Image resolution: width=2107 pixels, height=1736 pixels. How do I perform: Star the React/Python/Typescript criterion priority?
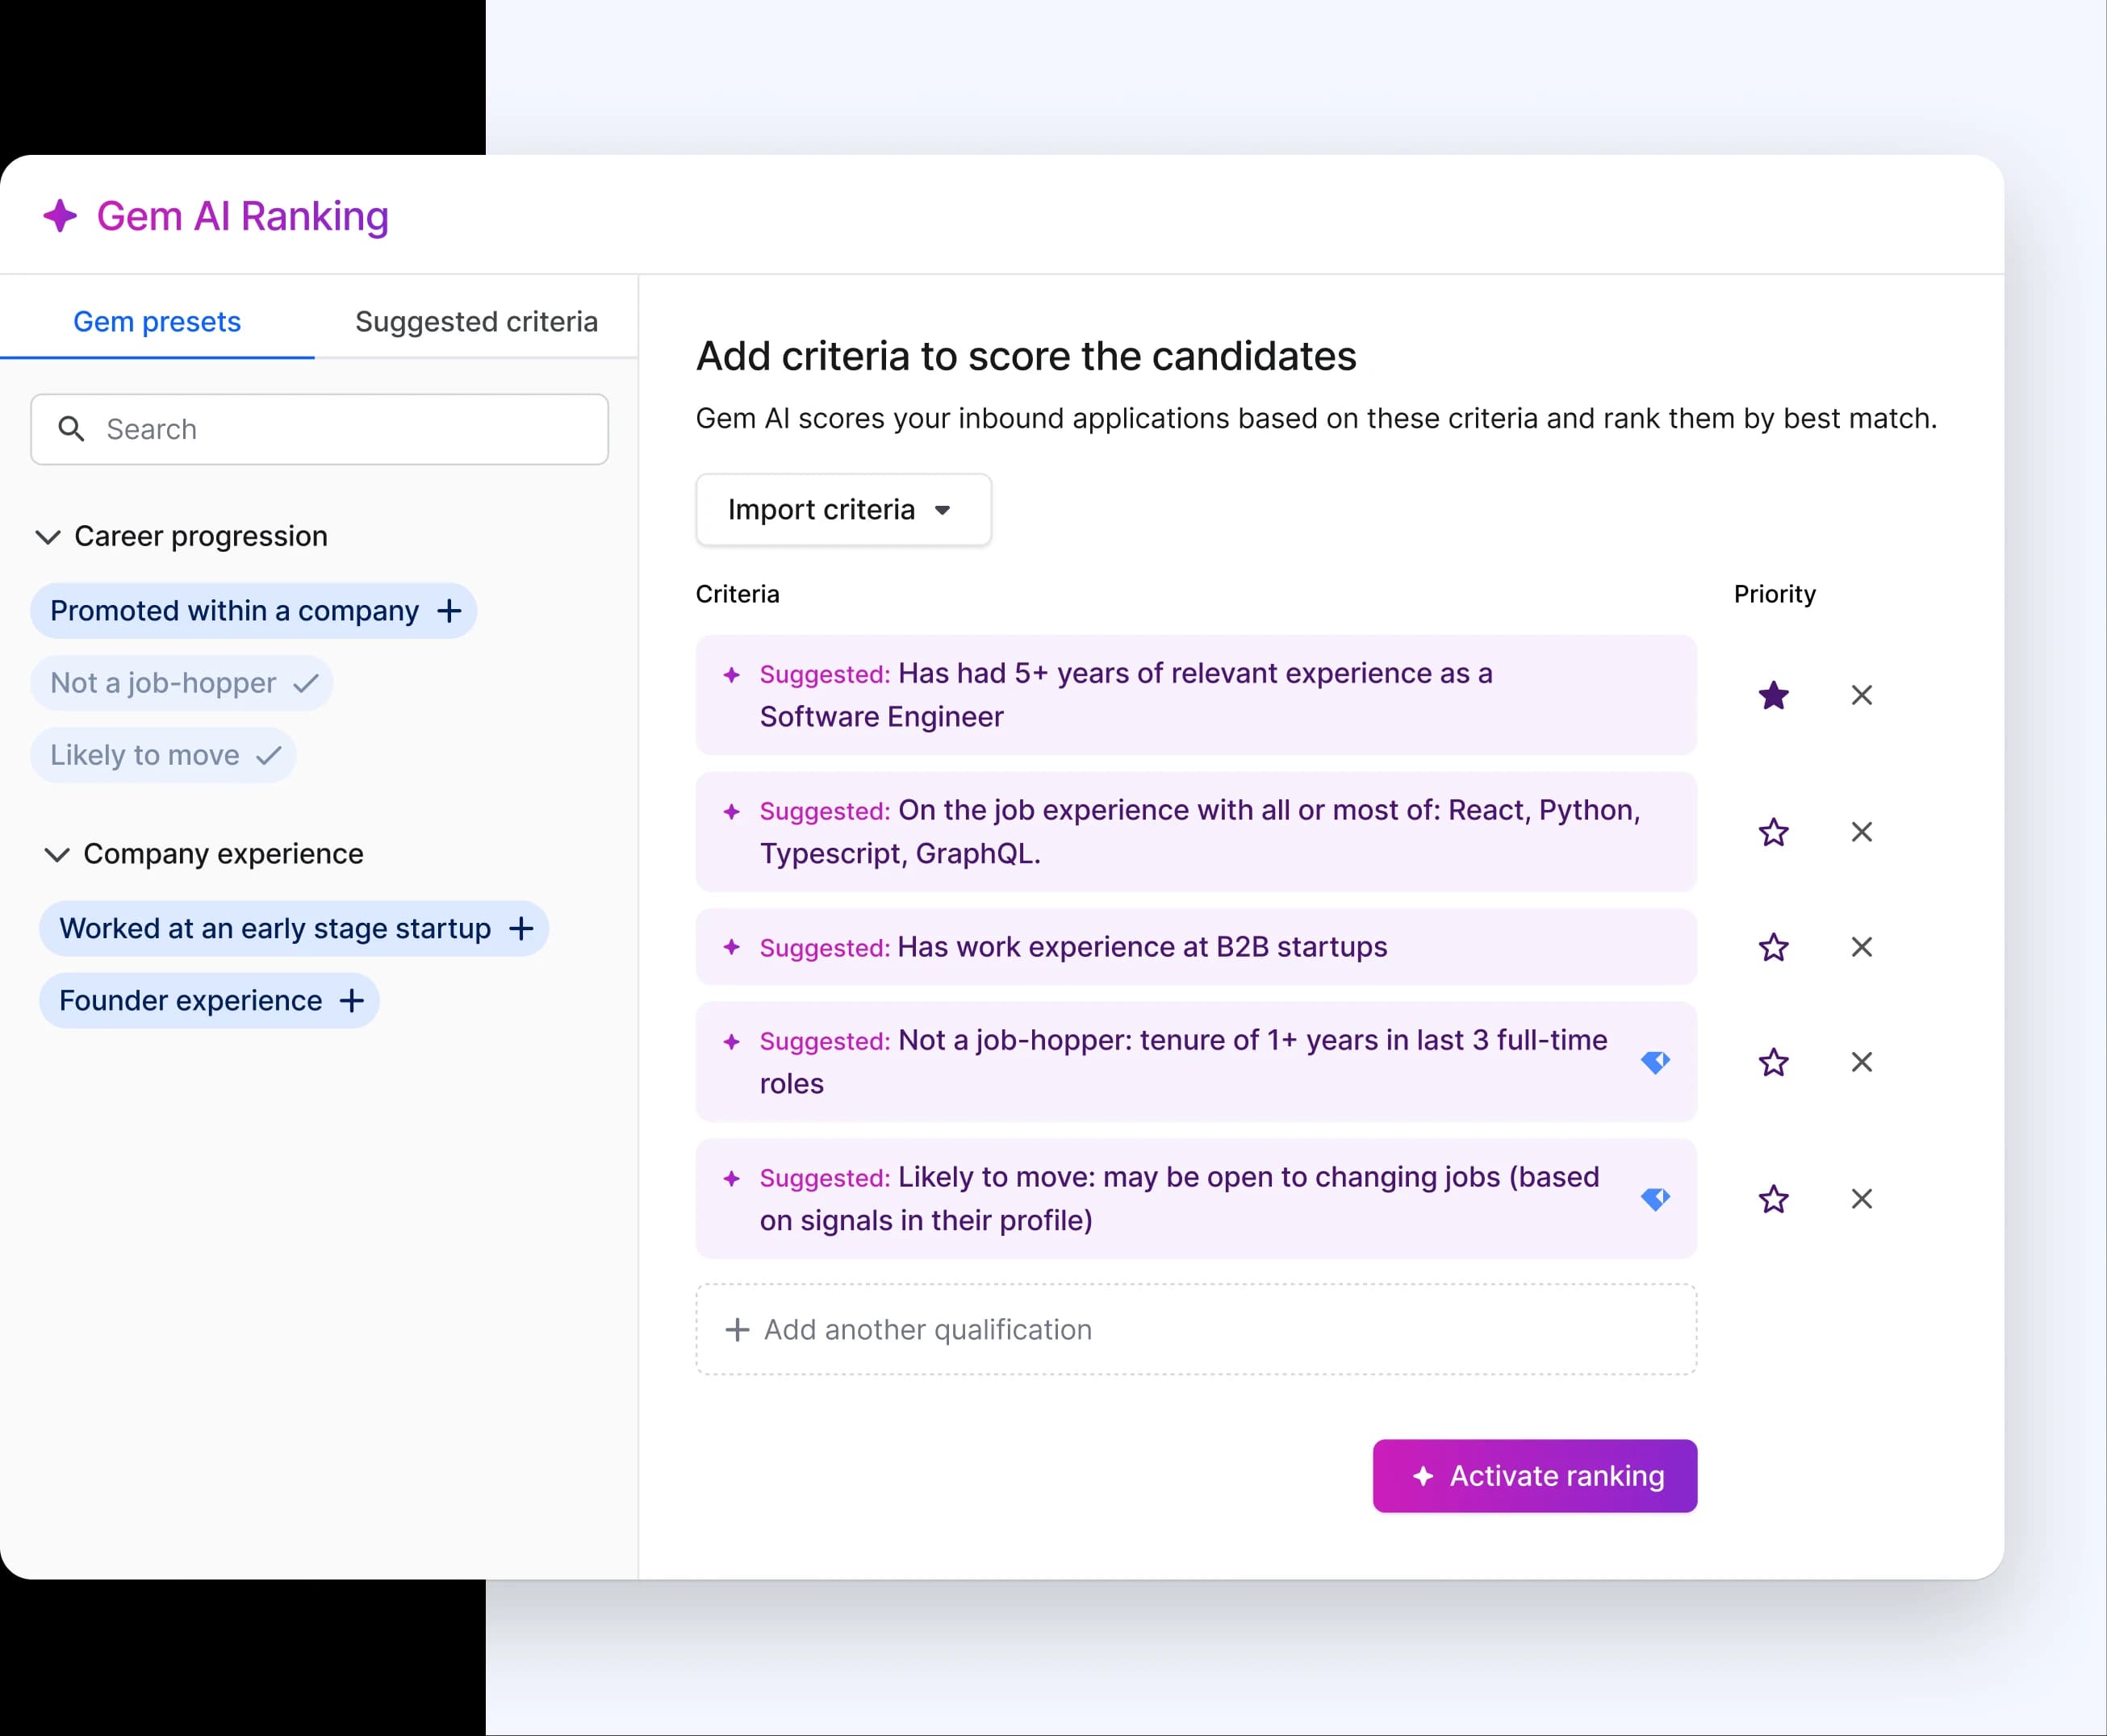tap(1774, 832)
